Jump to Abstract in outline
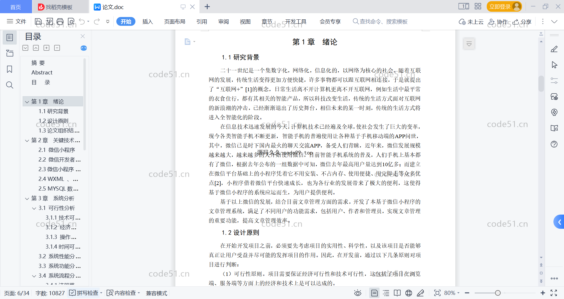 pyautogui.click(x=42, y=72)
